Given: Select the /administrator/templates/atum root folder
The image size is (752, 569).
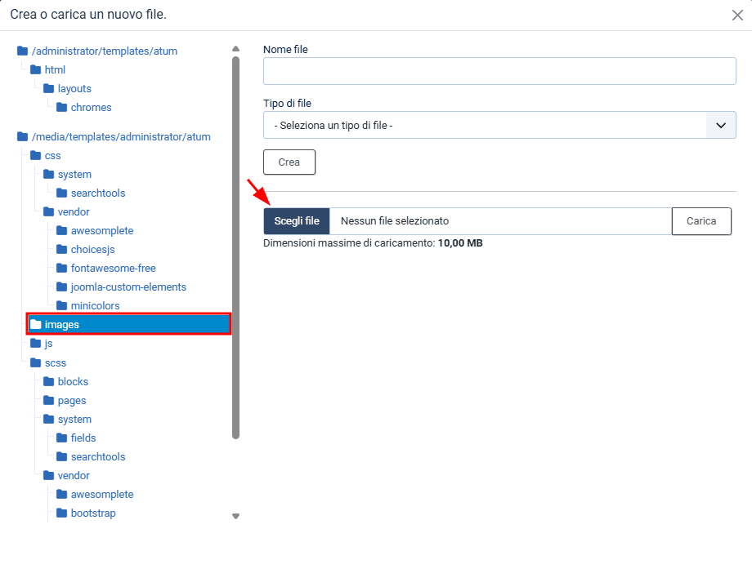Looking at the screenshot, I should [x=104, y=51].
